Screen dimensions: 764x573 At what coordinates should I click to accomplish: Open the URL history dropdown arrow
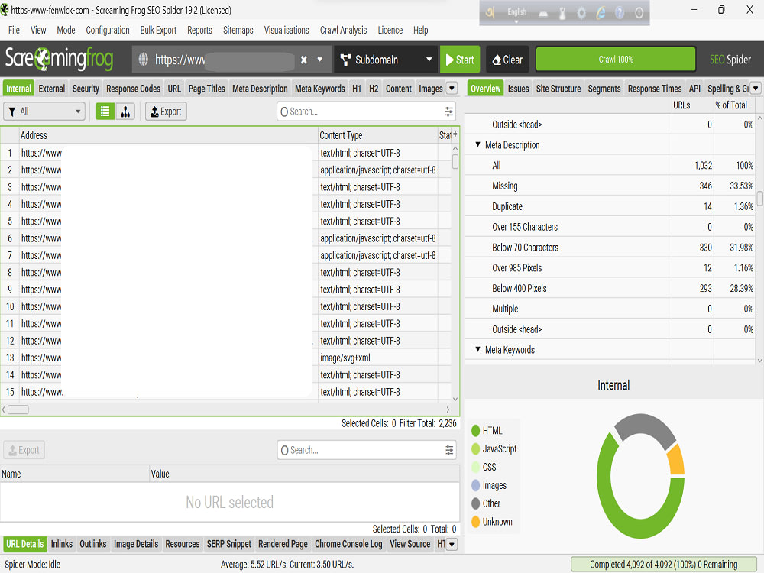[x=320, y=60]
